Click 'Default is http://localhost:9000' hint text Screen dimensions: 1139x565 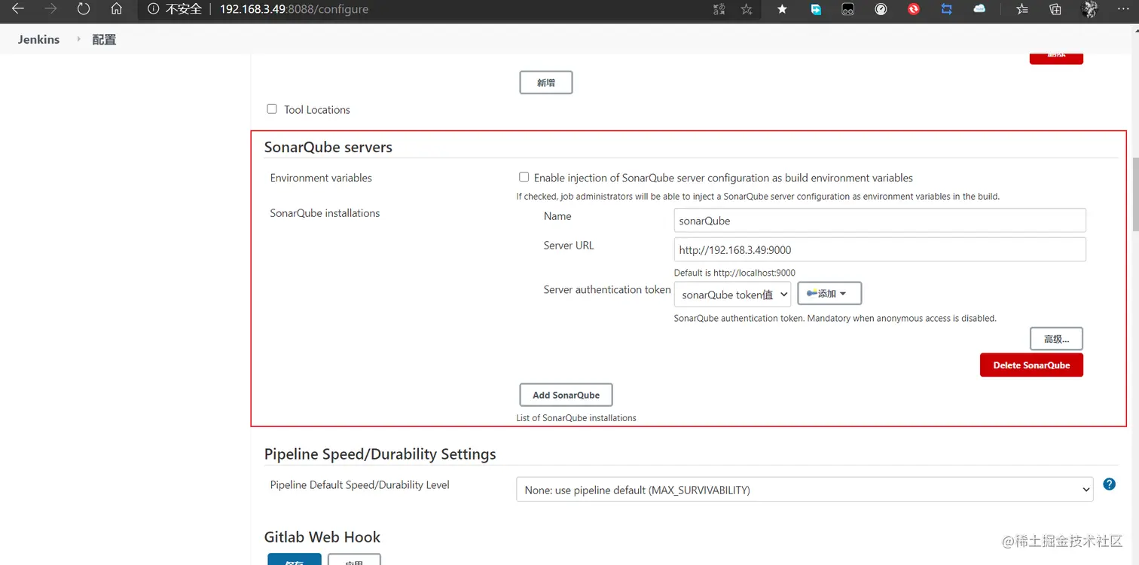click(x=734, y=273)
